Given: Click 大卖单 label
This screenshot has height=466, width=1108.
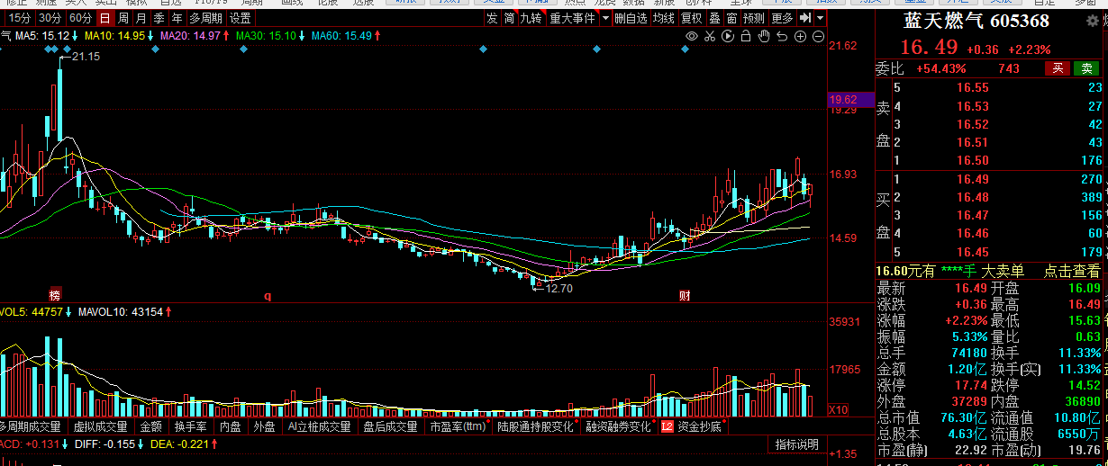Looking at the screenshot, I should (x=1003, y=271).
